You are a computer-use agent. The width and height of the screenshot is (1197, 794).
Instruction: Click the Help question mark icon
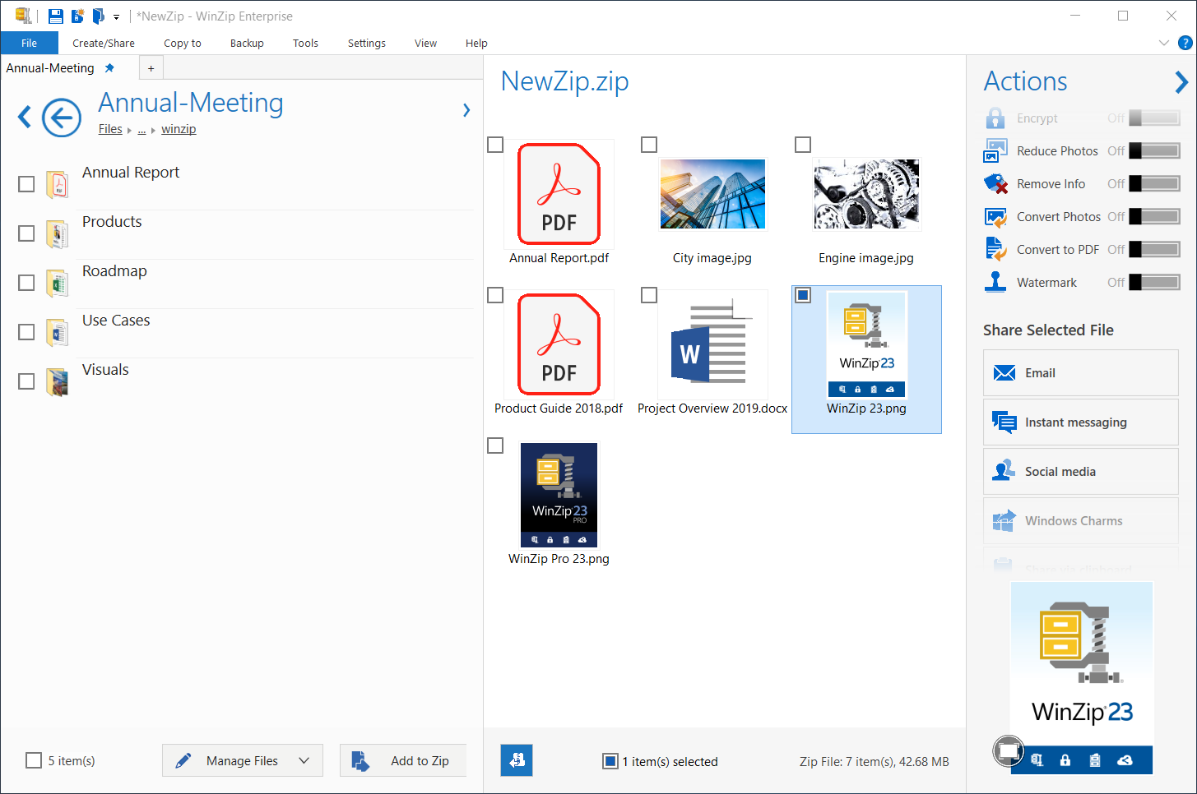click(1185, 43)
